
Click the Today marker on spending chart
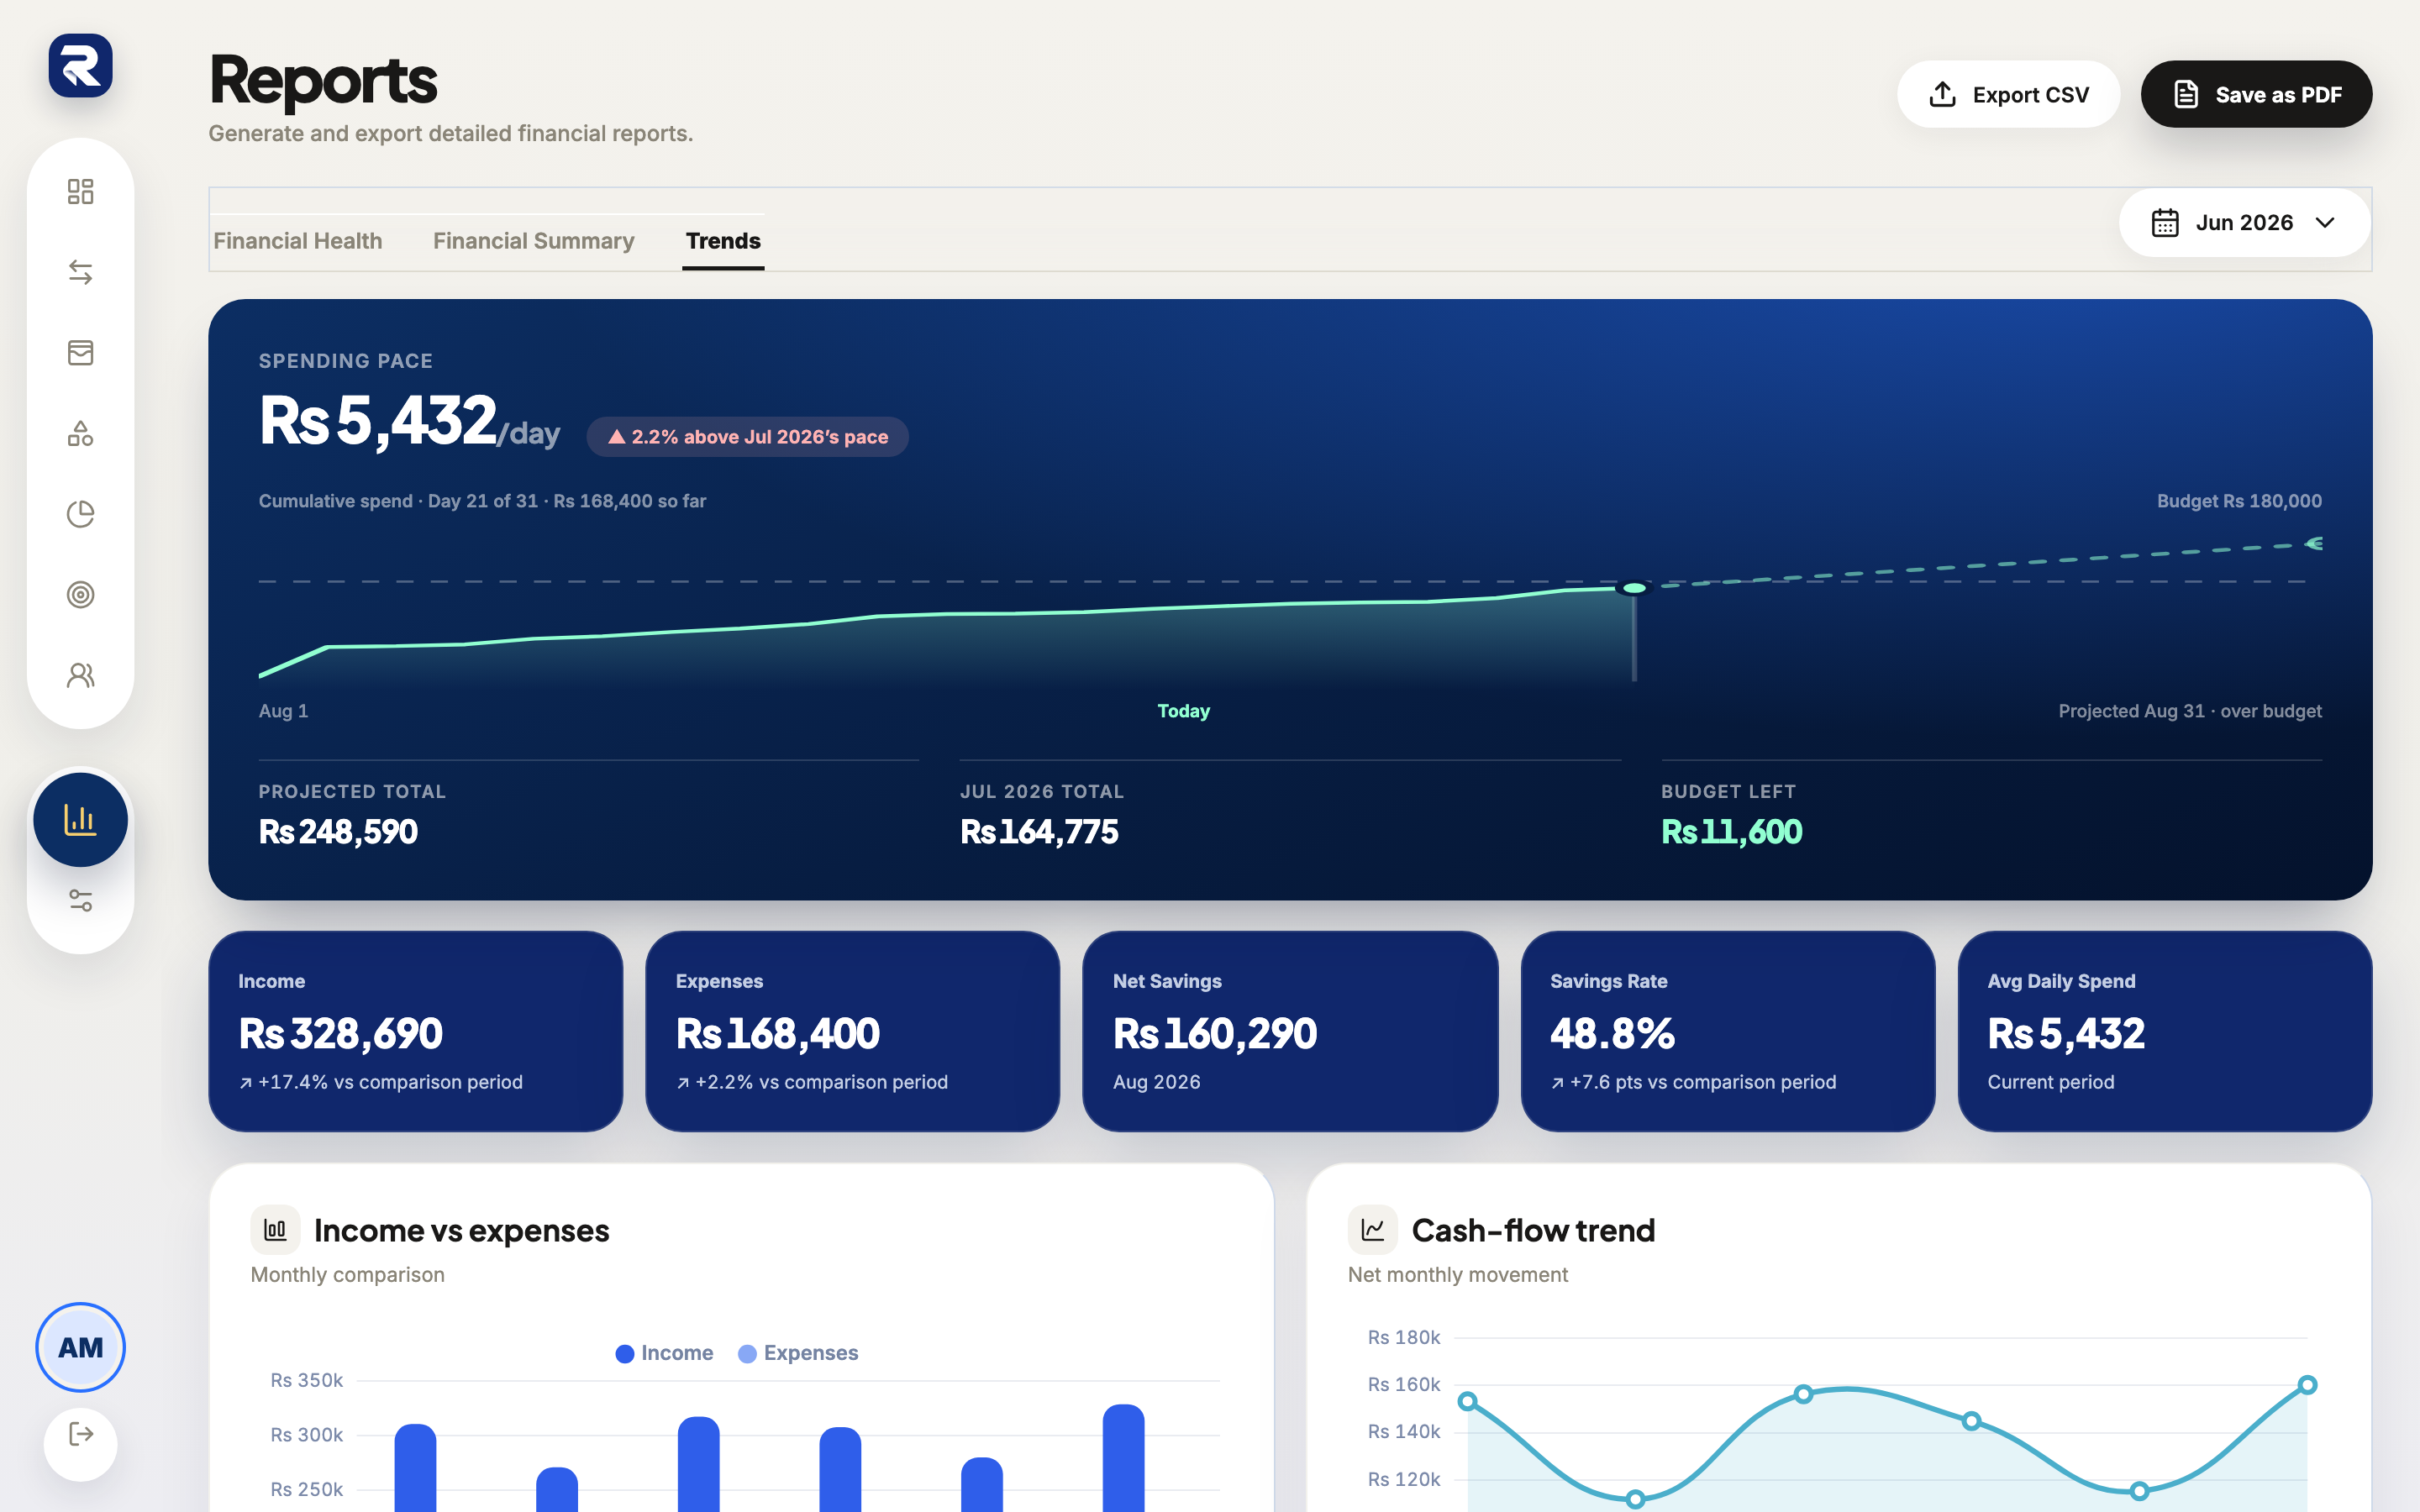click(1634, 588)
